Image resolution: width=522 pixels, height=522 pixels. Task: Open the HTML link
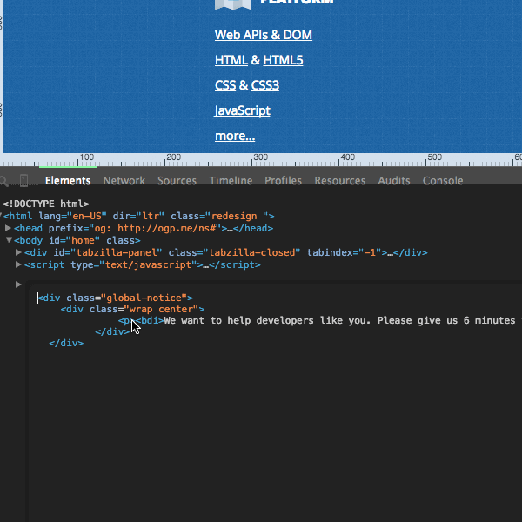231,60
